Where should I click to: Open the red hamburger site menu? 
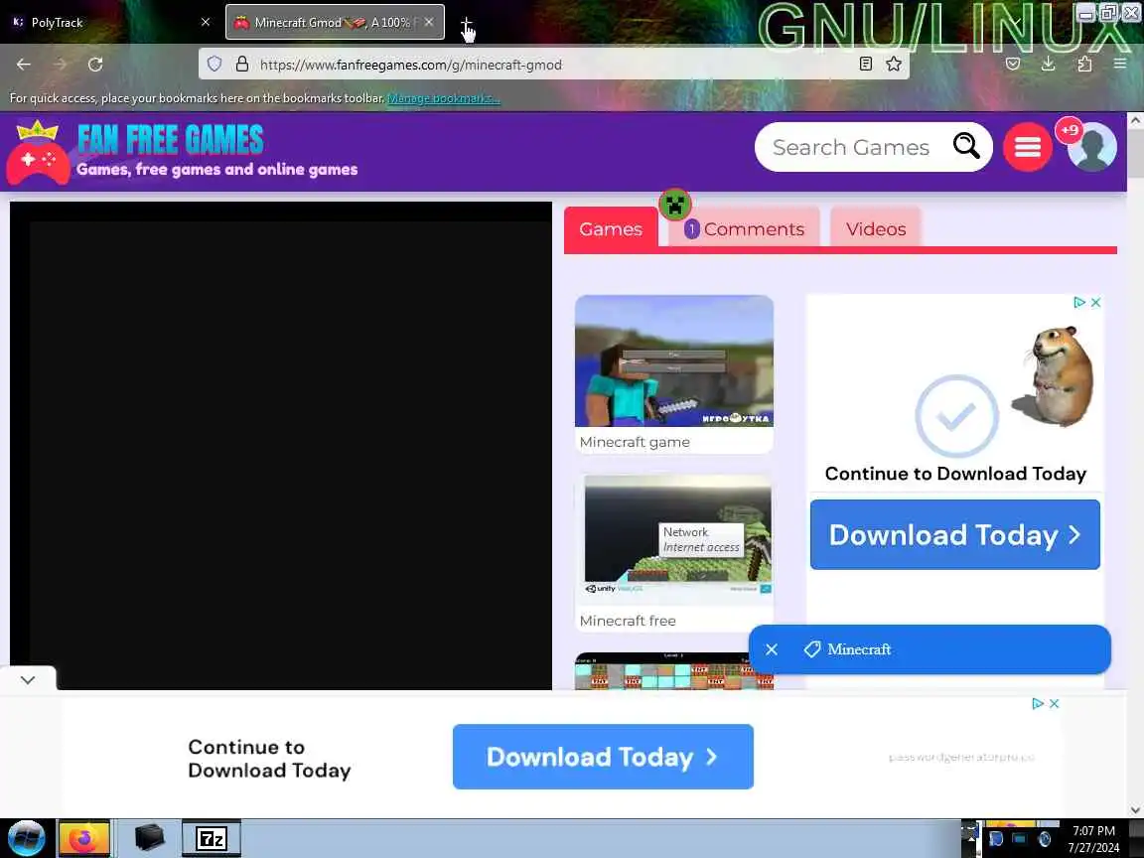1027,147
